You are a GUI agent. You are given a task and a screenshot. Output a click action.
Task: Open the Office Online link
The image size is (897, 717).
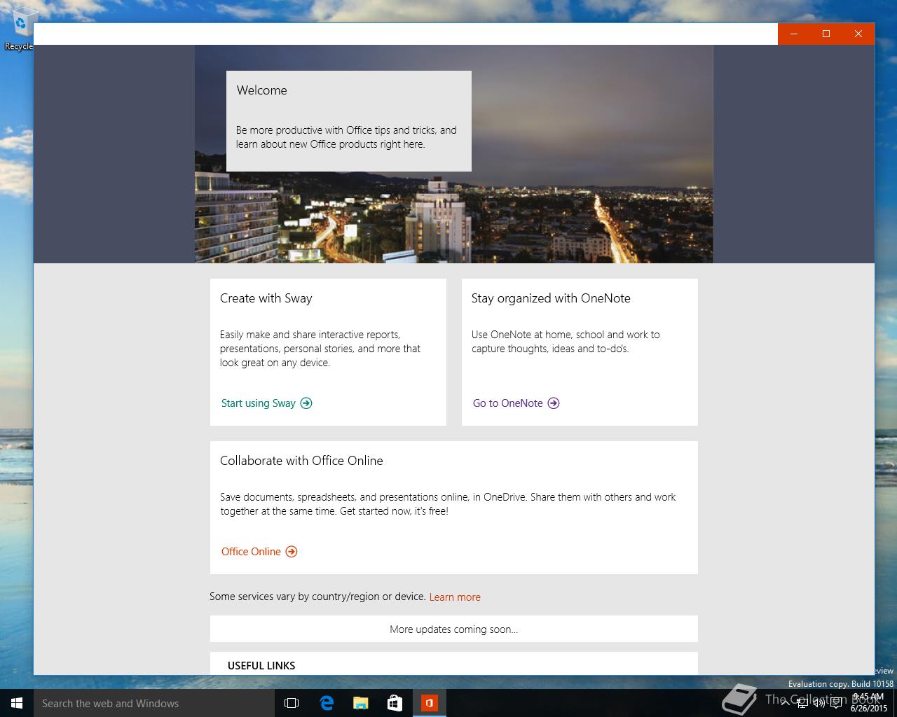(251, 552)
